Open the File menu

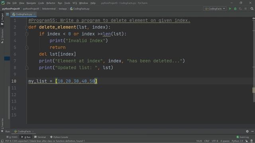coord(8,3)
